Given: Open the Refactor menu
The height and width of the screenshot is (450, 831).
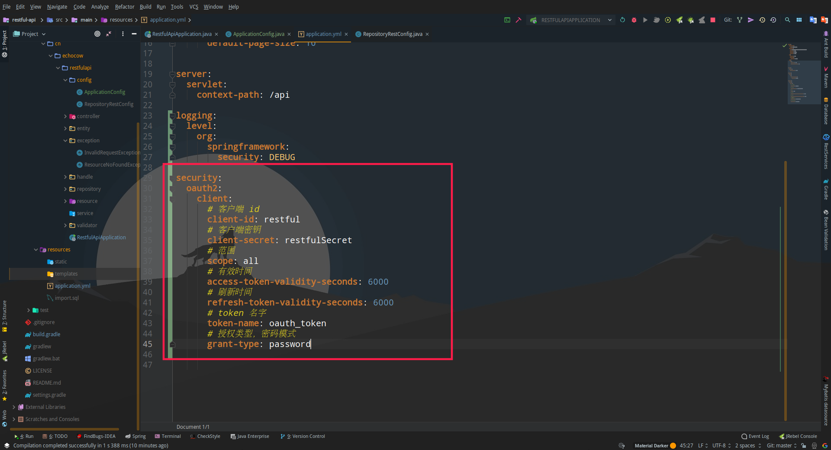Looking at the screenshot, I should (x=125, y=6).
